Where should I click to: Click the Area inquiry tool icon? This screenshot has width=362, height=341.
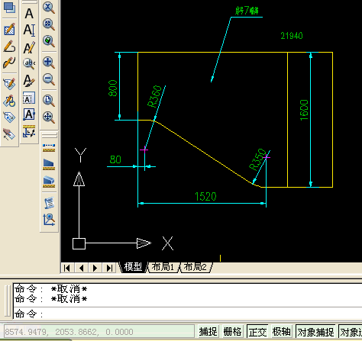49,165
